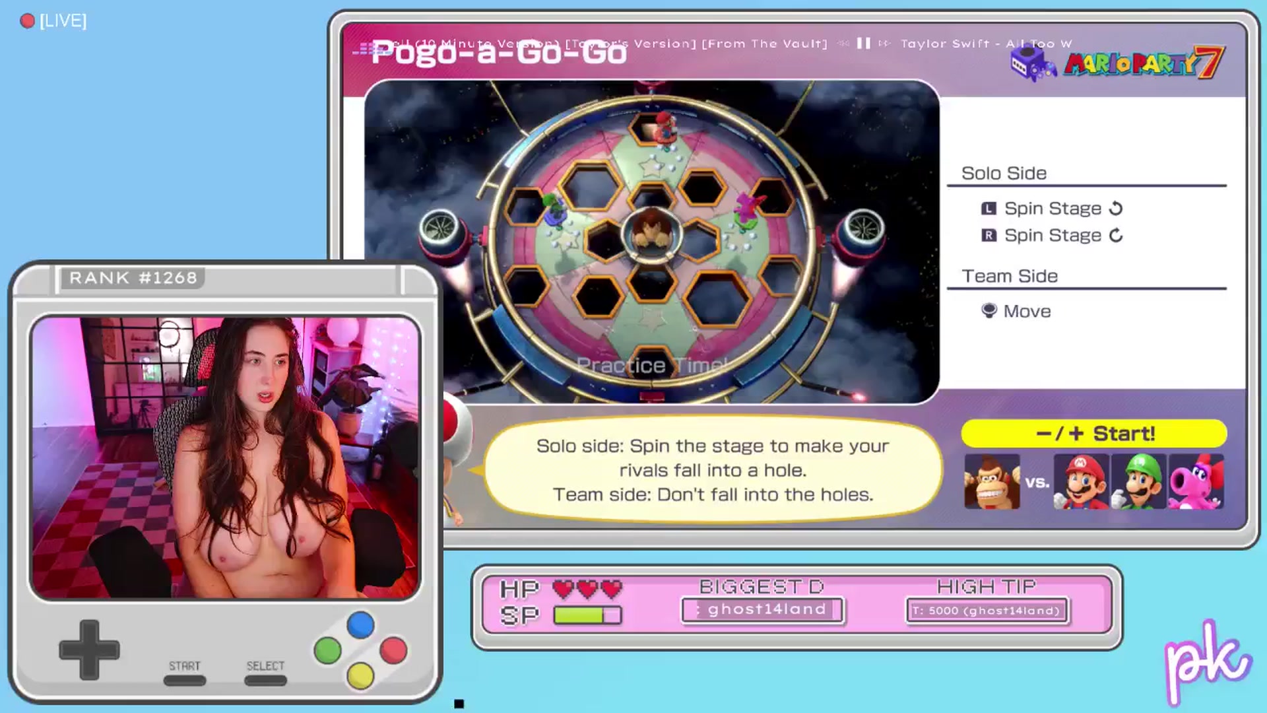Viewport: 1267px width, 713px height.
Task: Click the red LIVE recording dot
Action: (27, 21)
